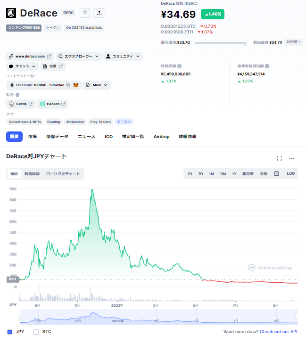Click 全て表示 to show all tags
Image resolution: width=306 pixels, height=343 pixels.
[x=124, y=122]
